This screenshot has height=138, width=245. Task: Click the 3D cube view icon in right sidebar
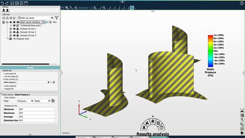(x=242, y=115)
